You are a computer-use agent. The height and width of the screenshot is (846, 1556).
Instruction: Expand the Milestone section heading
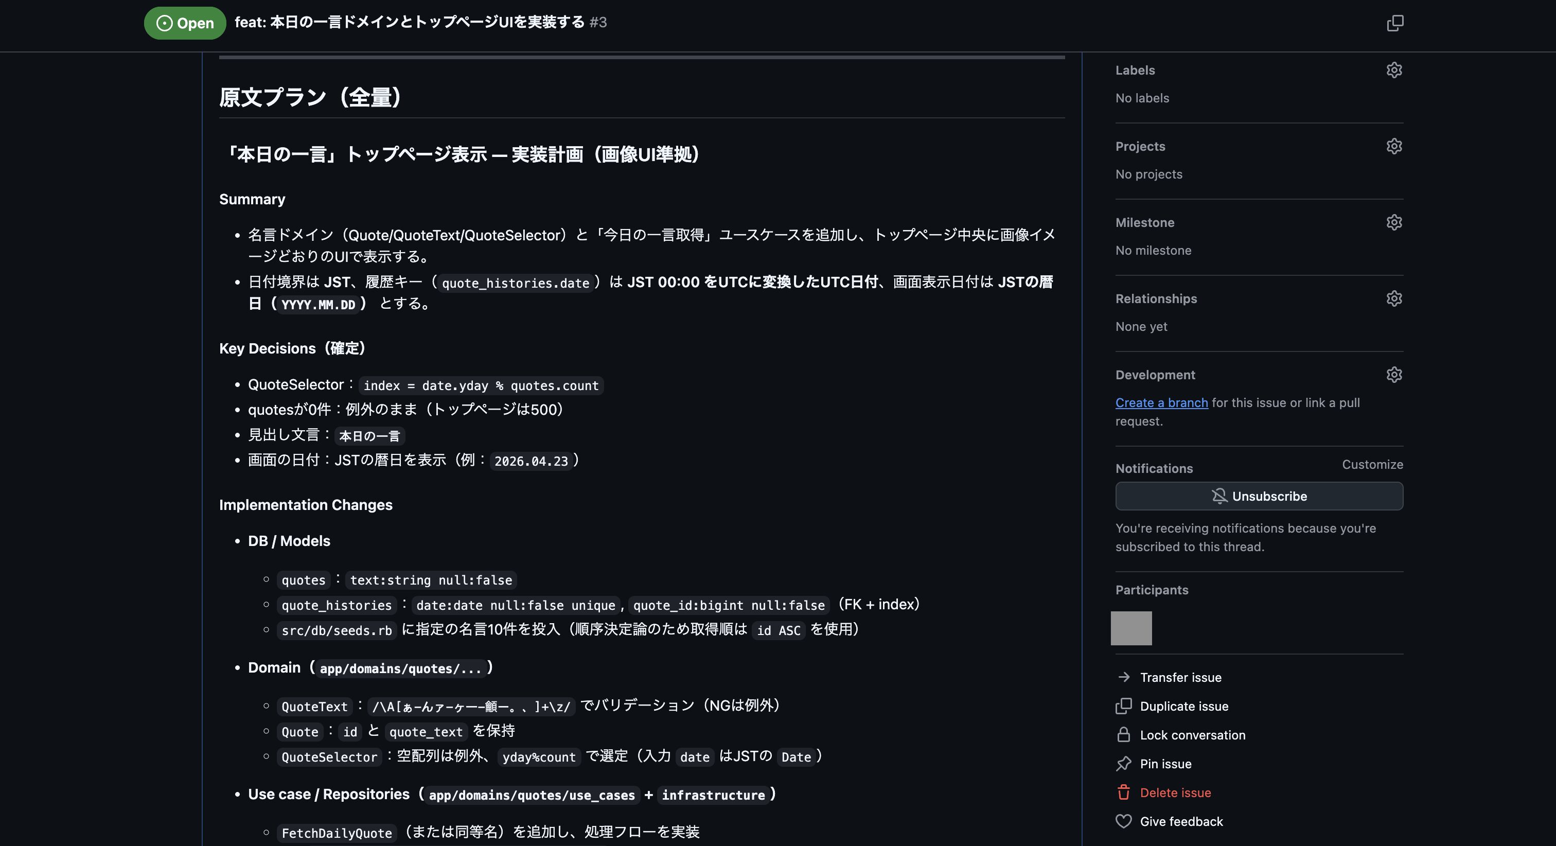(1145, 222)
